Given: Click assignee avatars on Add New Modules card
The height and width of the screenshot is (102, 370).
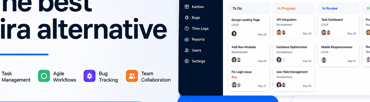Looking at the screenshot, I should 236,60.
